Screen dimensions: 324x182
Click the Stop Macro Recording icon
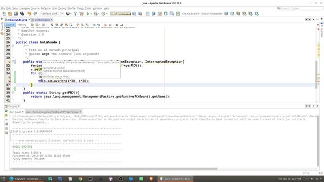click(110, 25)
